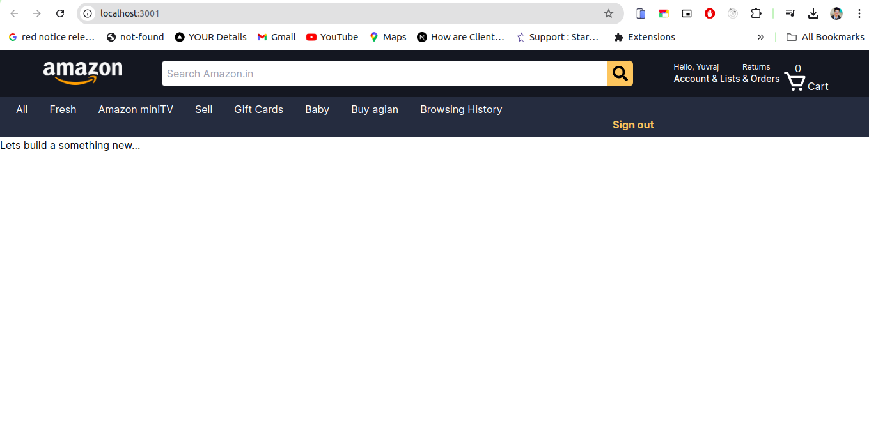Click the Sign out button
Viewport: 869px width, 441px height.
632,125
